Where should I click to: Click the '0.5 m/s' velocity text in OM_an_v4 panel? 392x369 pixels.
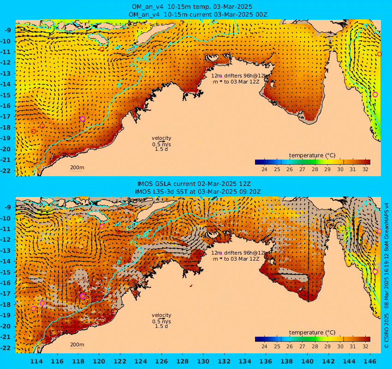(161, 144)
